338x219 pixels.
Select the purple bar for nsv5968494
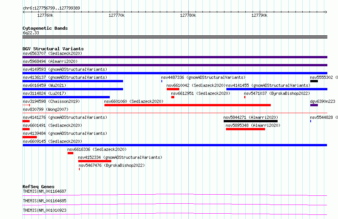[175, 65]
